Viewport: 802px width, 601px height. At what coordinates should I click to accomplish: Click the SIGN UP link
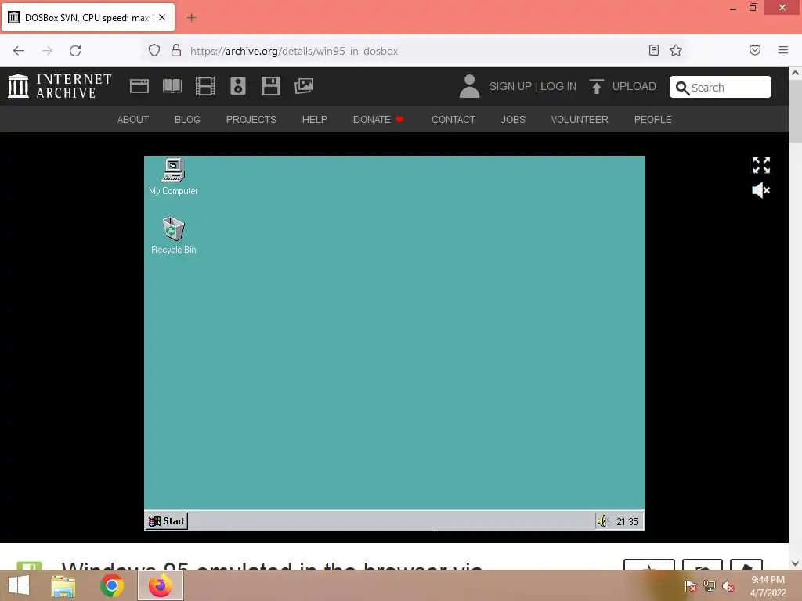tap(511, 86)
